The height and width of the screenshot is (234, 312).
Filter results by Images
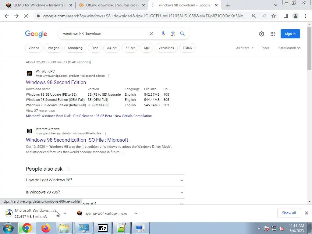coord(53,48)
